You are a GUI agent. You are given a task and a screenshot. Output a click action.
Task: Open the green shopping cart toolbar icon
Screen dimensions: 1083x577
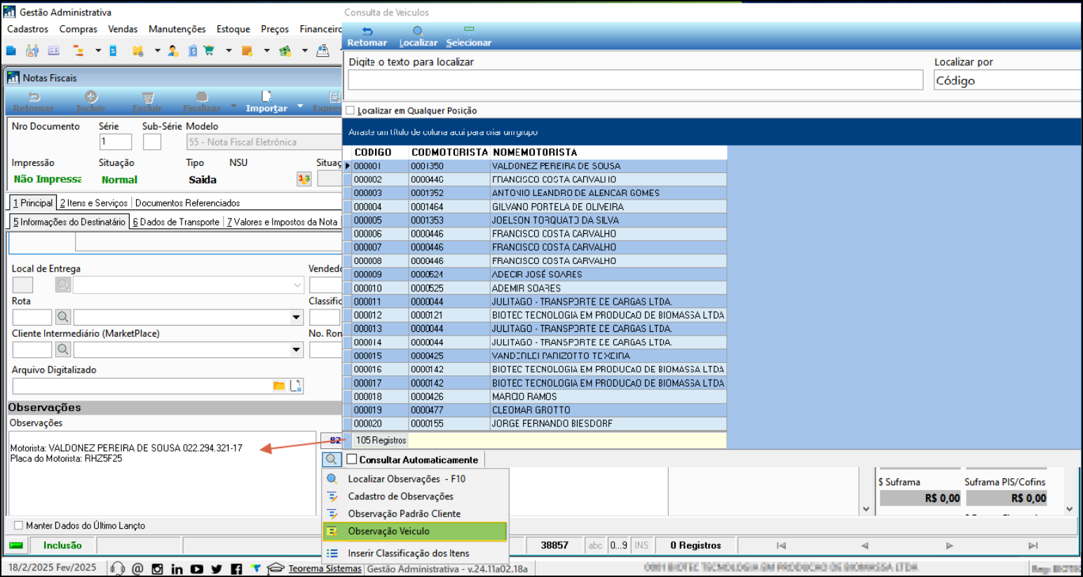click(x=209, y=50)
